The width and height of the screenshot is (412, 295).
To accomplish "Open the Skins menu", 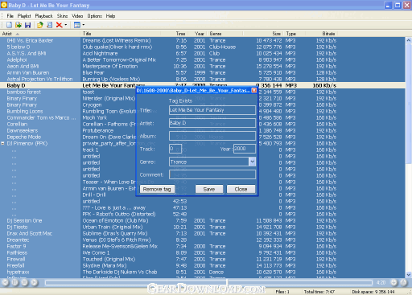I will tap(62, 16).
